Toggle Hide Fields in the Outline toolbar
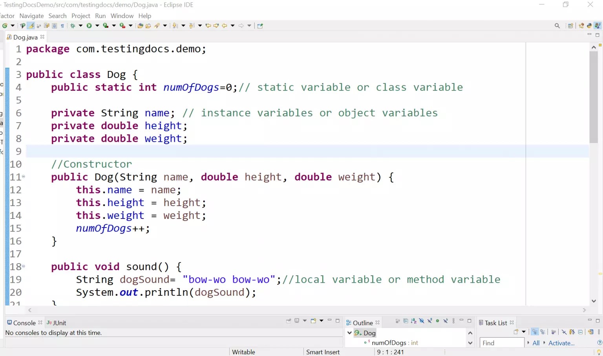The image size is (603, 356). [x=421, y=321]
